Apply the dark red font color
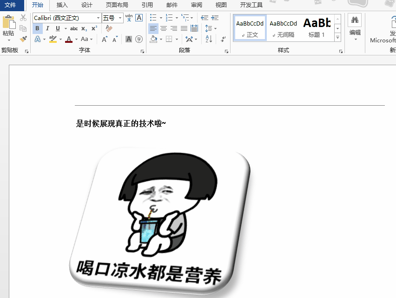The height and width of the screenshot is (298, 396). tap(69, 39)
